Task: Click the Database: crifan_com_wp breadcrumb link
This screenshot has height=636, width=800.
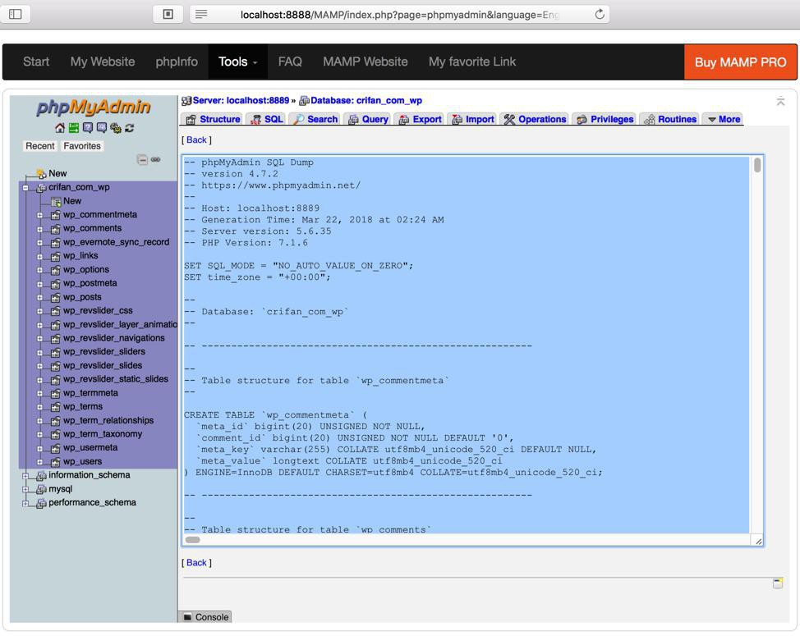Action: [366, 101]
